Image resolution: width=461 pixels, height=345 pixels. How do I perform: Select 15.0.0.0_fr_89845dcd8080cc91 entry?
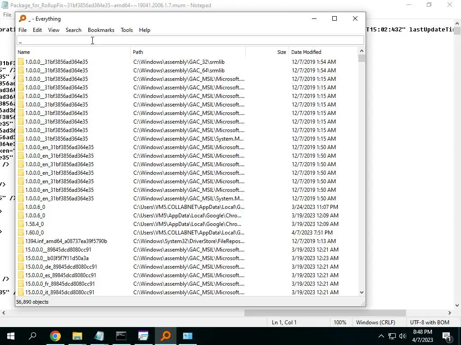60,284
